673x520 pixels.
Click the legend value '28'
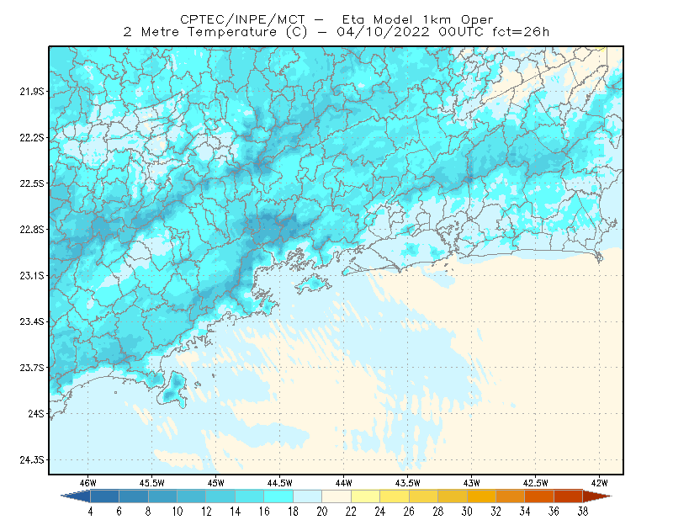pos(438,512)
